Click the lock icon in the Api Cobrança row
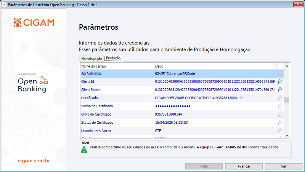305x172 pixels. tap(280, 73)
